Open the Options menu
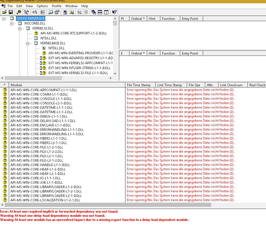The image size is (266, 233). tap(42, 6)
